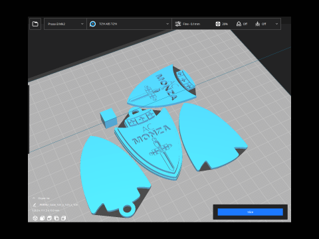Screen dimensions: 319x239
Task: Open the Fine 0.1 mm profile settings
Action: (x=187, y=24)
